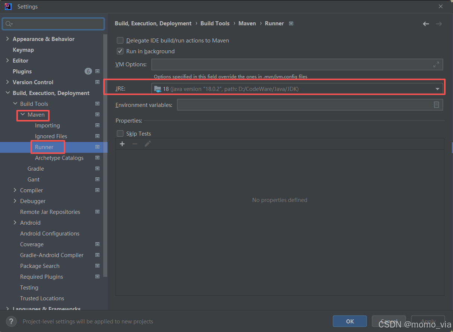453x332 pixels.
Task: Close the Settings dialog
Action: (x=441, y=6)
